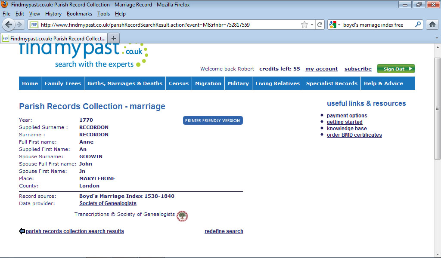The image size is (441, 258).
Task: Click the browser Back arrow button
Action: 9,25
